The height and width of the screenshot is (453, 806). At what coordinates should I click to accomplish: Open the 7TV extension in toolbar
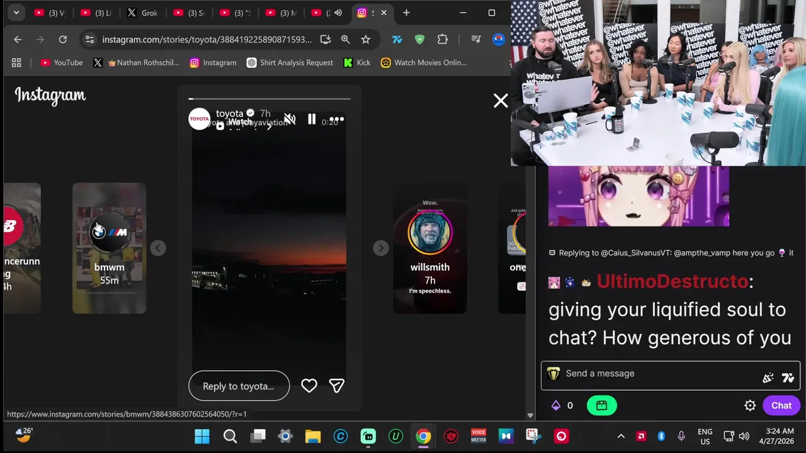click(397, 40)
